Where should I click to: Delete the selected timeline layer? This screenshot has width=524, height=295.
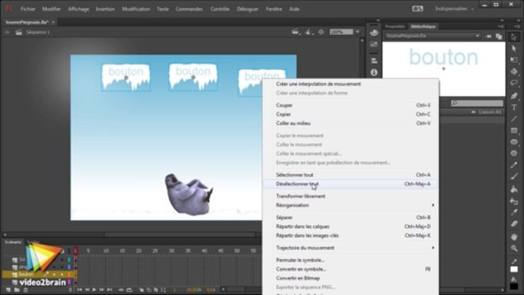pyautogui.click(x=25, y=289)
